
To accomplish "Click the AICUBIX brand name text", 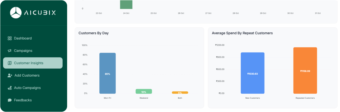I will tap(40, 13).
